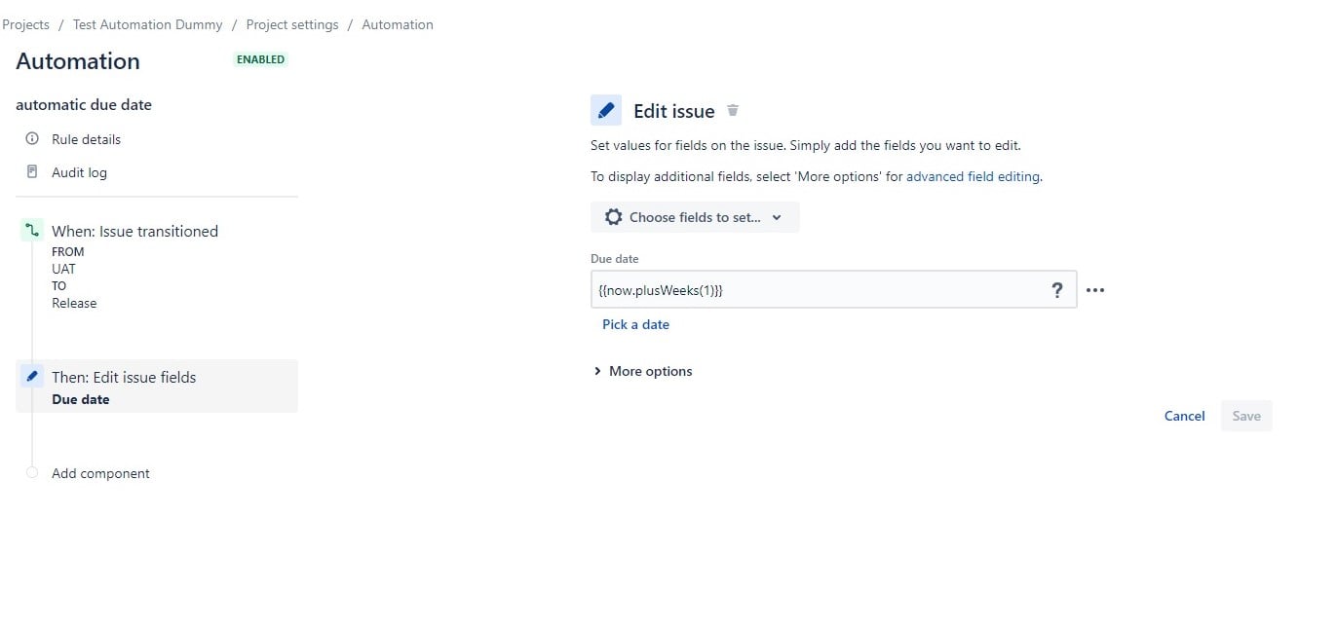Open the three-dot menu beside Due date
Viewport: 1337px width, 628px height.
(1095, 290)
